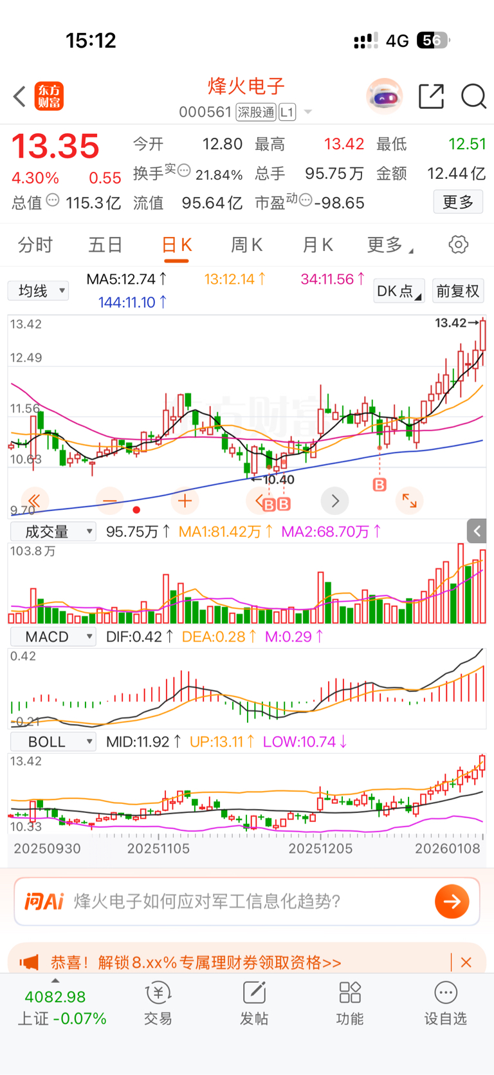
Task: Show 市盈 dynamic info icon
Action: (306, 200)
